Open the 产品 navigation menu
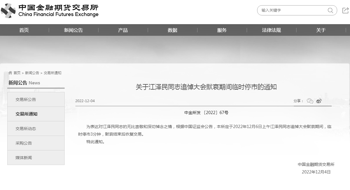350x190 pixels. coord(123,30)
